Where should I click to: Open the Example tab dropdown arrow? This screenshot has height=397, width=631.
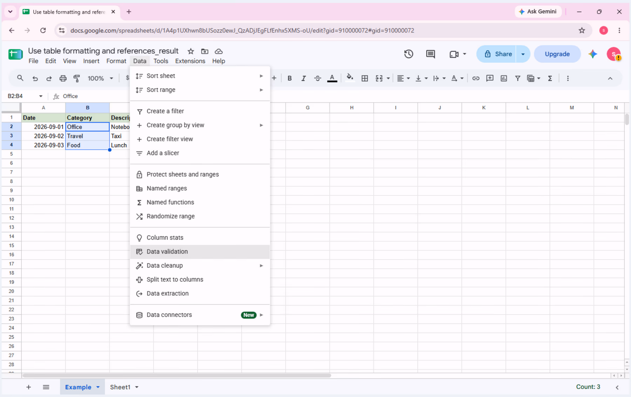(x=98, y=387)
